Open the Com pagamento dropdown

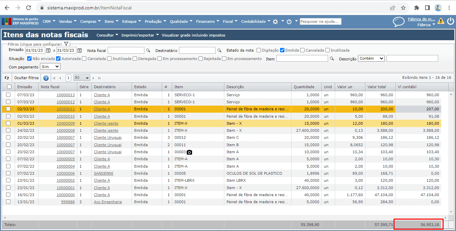pyautogui.click(x=50, y=67)
